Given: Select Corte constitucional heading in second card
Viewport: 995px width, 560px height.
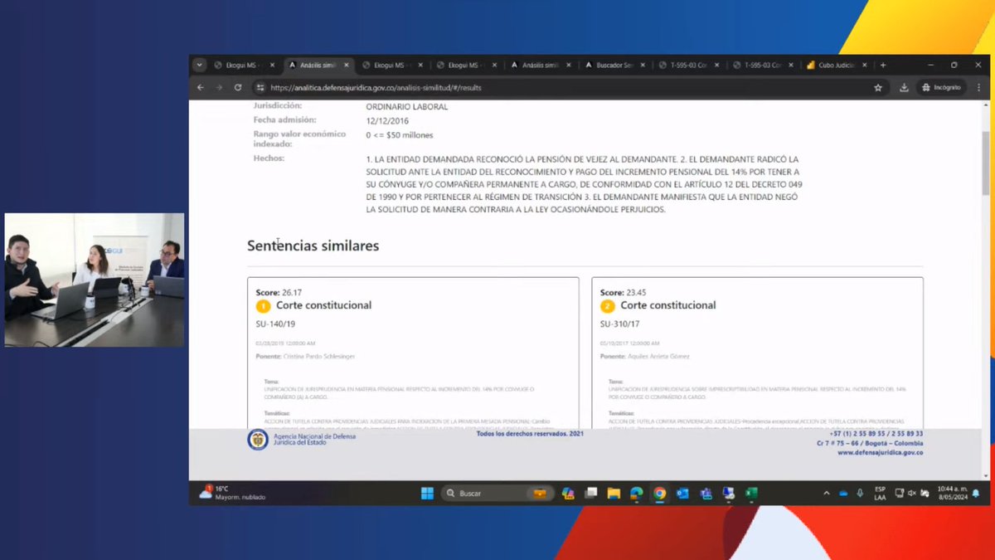Looking at the screenshot, I should pos(667,305).
